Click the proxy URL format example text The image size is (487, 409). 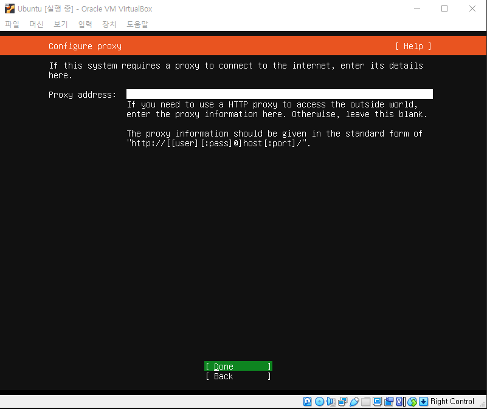coord(219,143)
